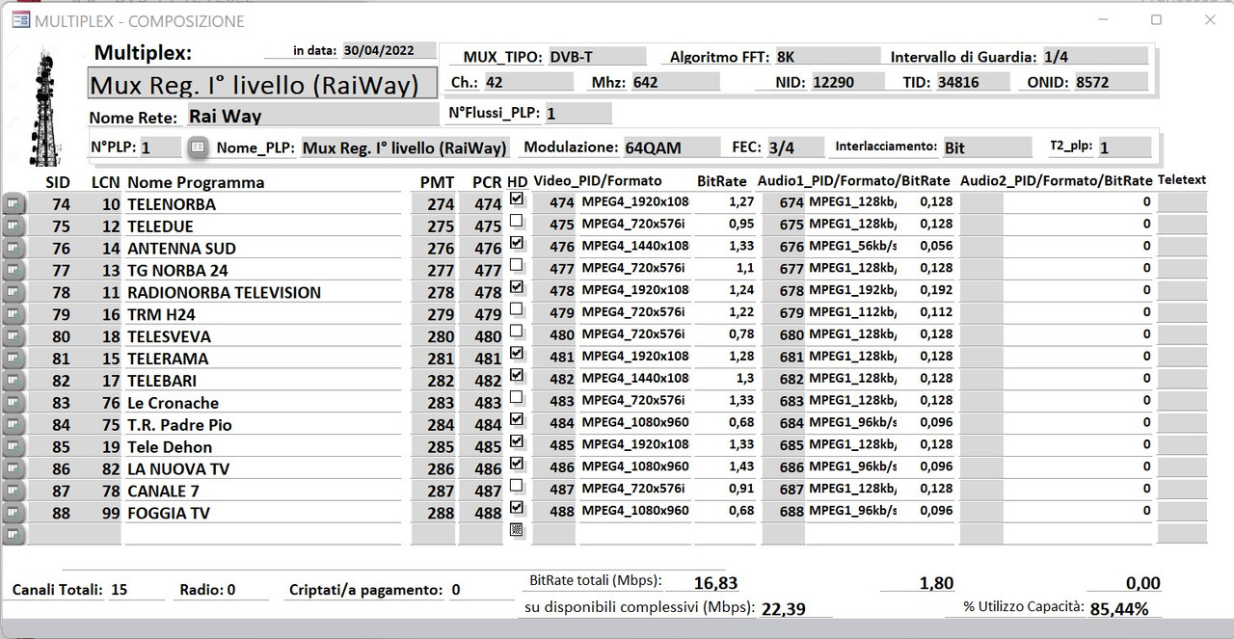The width and height of the screenshot is (1234, 639).
Task: Select the FOGGIA TV program name
Action: 262,514
